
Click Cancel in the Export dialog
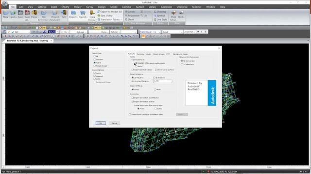coord(115,123)
